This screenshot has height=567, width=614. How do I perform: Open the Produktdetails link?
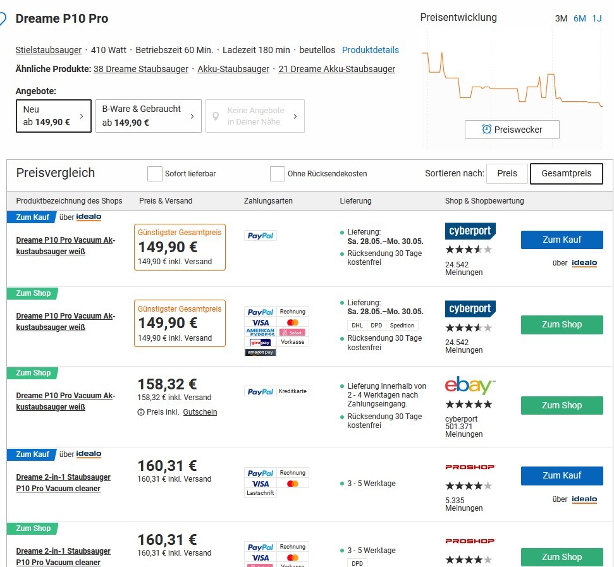tap(371, 50)
